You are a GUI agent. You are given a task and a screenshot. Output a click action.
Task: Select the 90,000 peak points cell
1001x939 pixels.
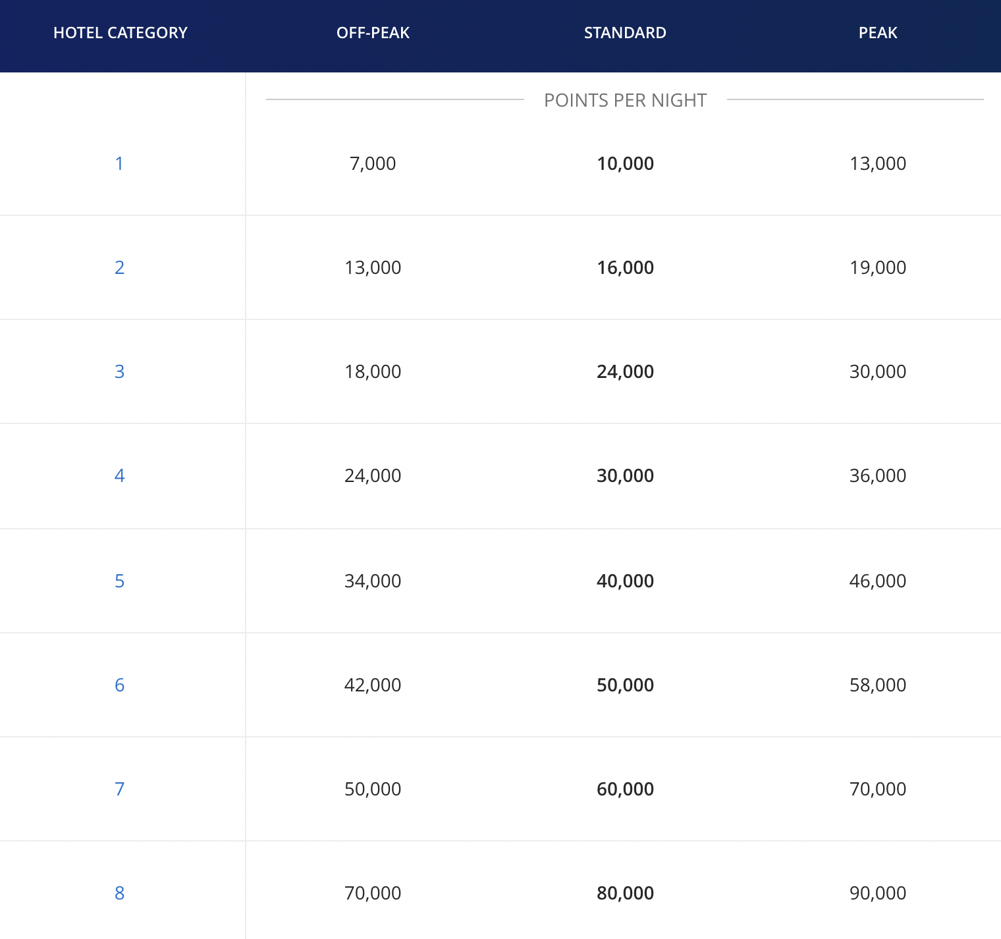click(x=878, y=893)
